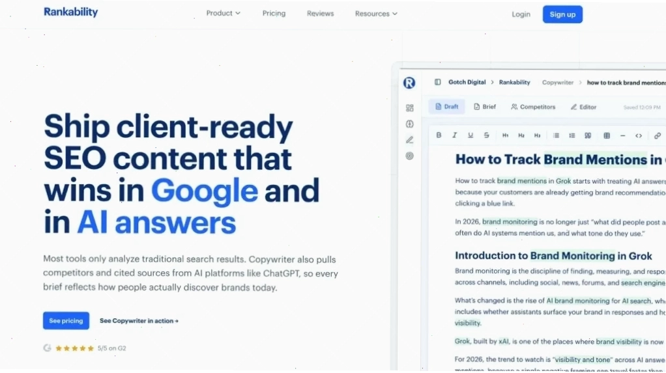Select the pencil icon in app sidebar
Viewport: 666px width, 373px height.
pos(409,139)
